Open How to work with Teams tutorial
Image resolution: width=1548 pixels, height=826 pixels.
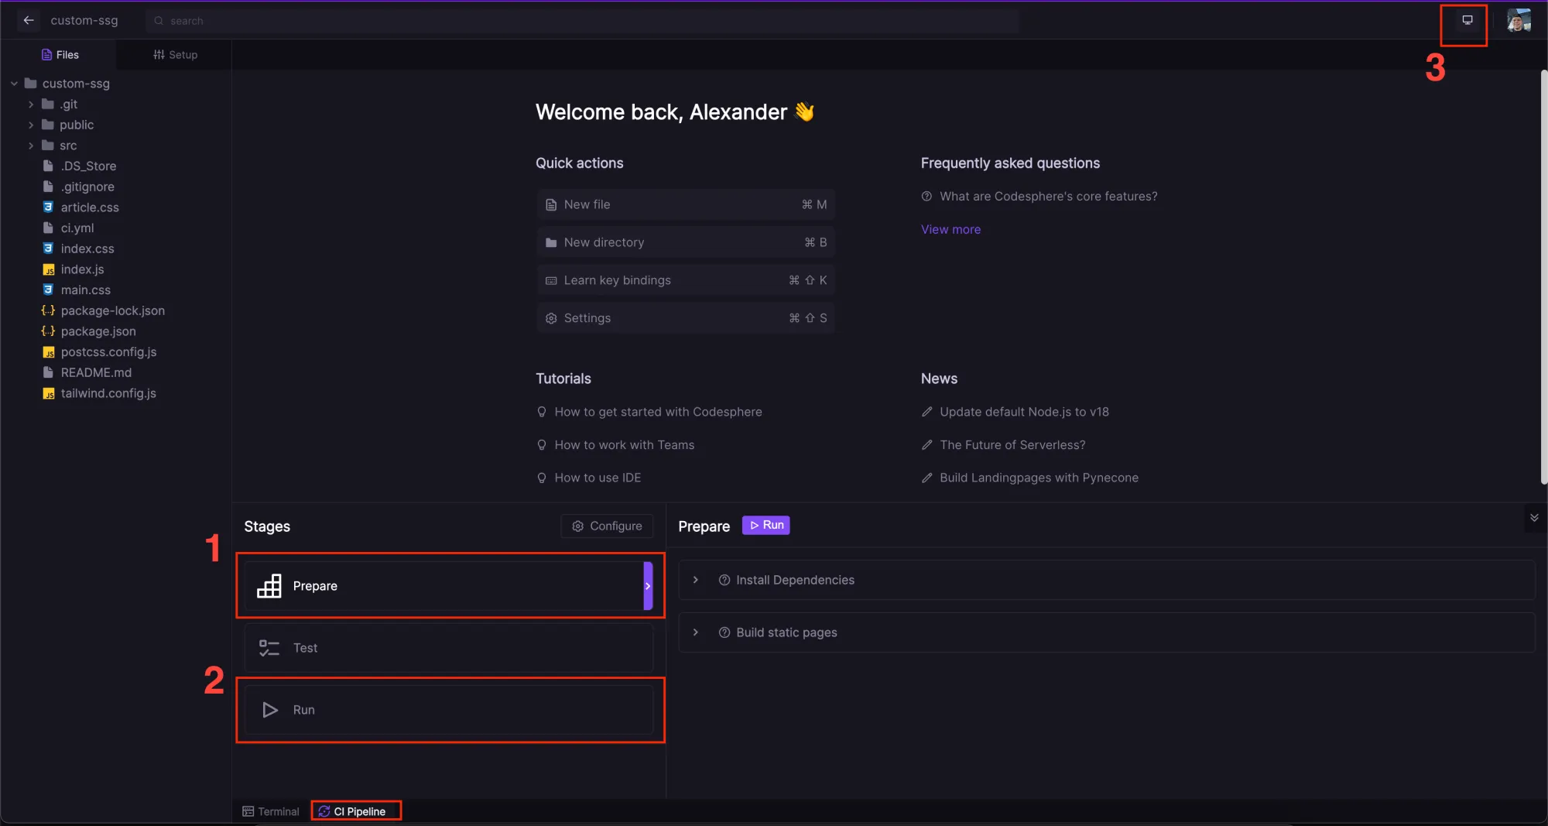[x=624, y=445]
